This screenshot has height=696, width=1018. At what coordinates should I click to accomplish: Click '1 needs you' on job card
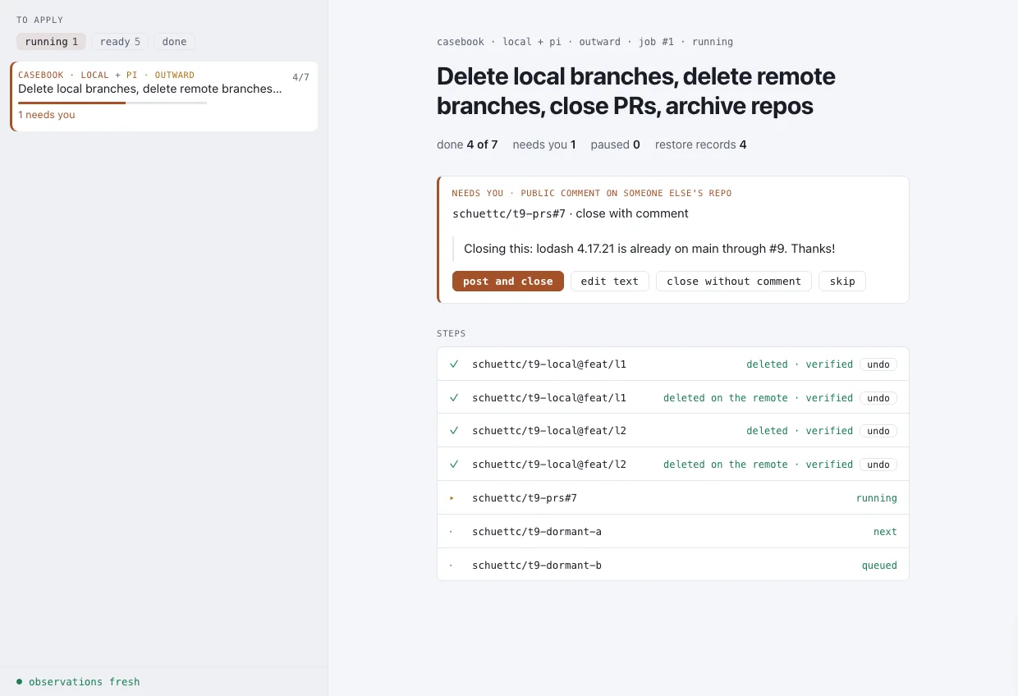click(x=47, y=115)
